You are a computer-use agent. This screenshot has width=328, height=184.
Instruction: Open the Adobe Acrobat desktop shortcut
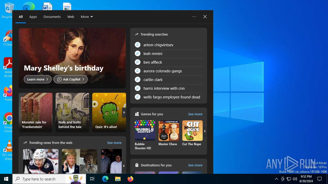pyautogui.click(x=8, y=67)
